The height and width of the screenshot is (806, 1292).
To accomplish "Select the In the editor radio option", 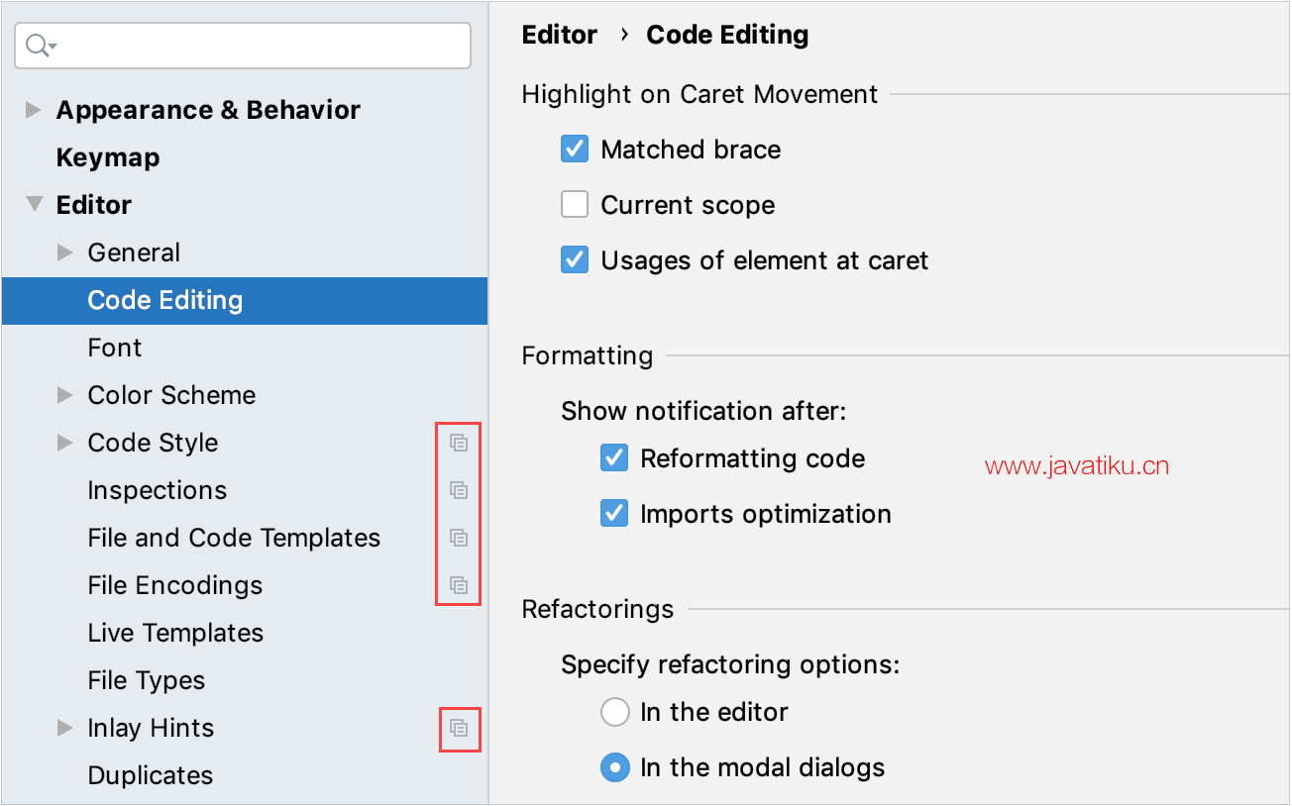I will point(614,712).
